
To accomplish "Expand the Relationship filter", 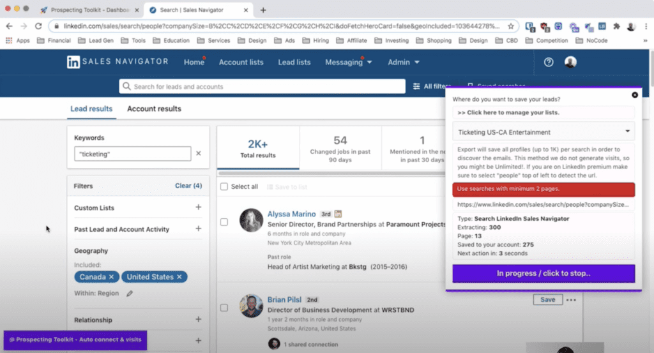I will [199, 319].
